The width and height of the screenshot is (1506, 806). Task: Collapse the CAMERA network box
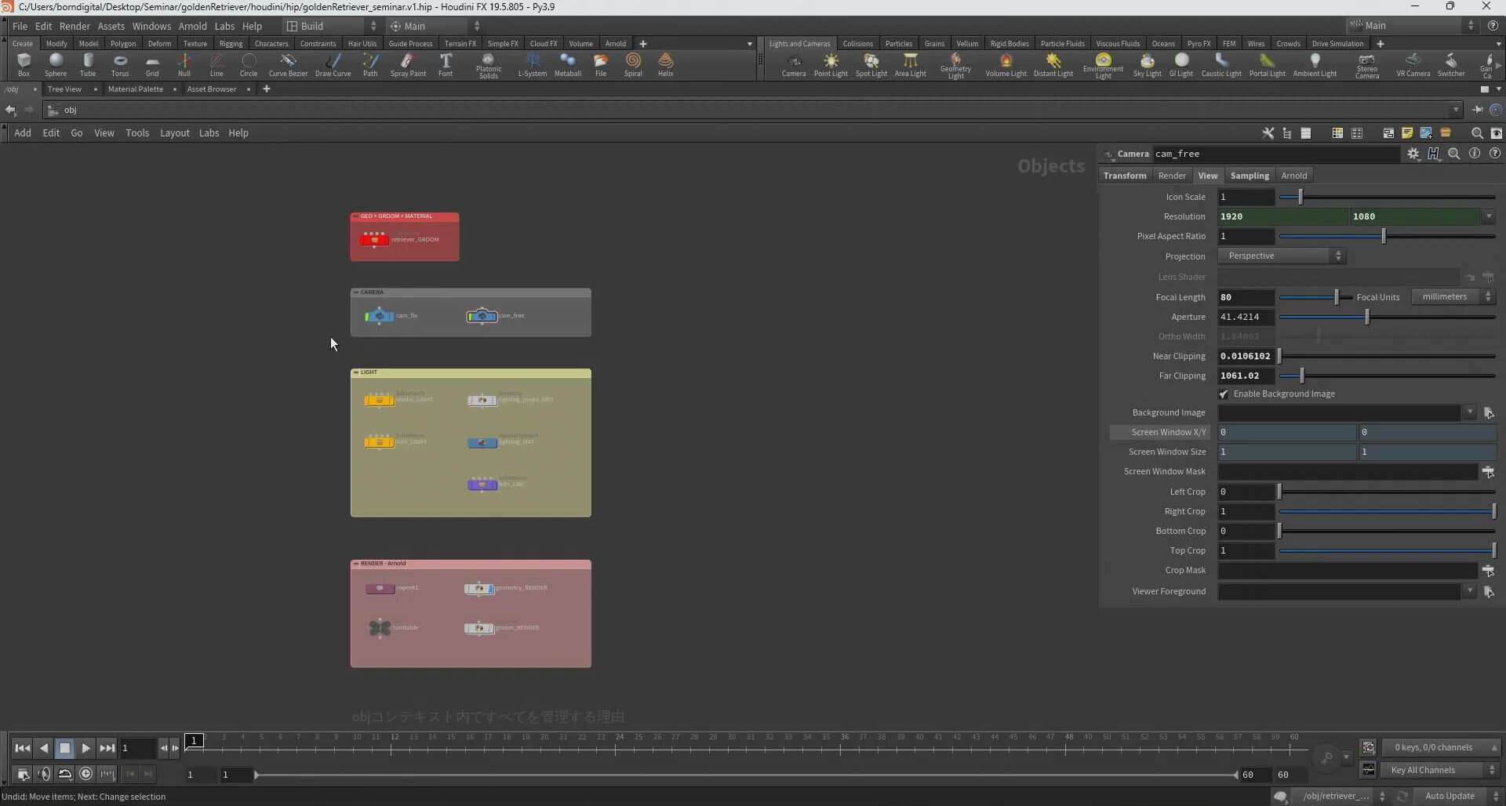pos(356,292)
